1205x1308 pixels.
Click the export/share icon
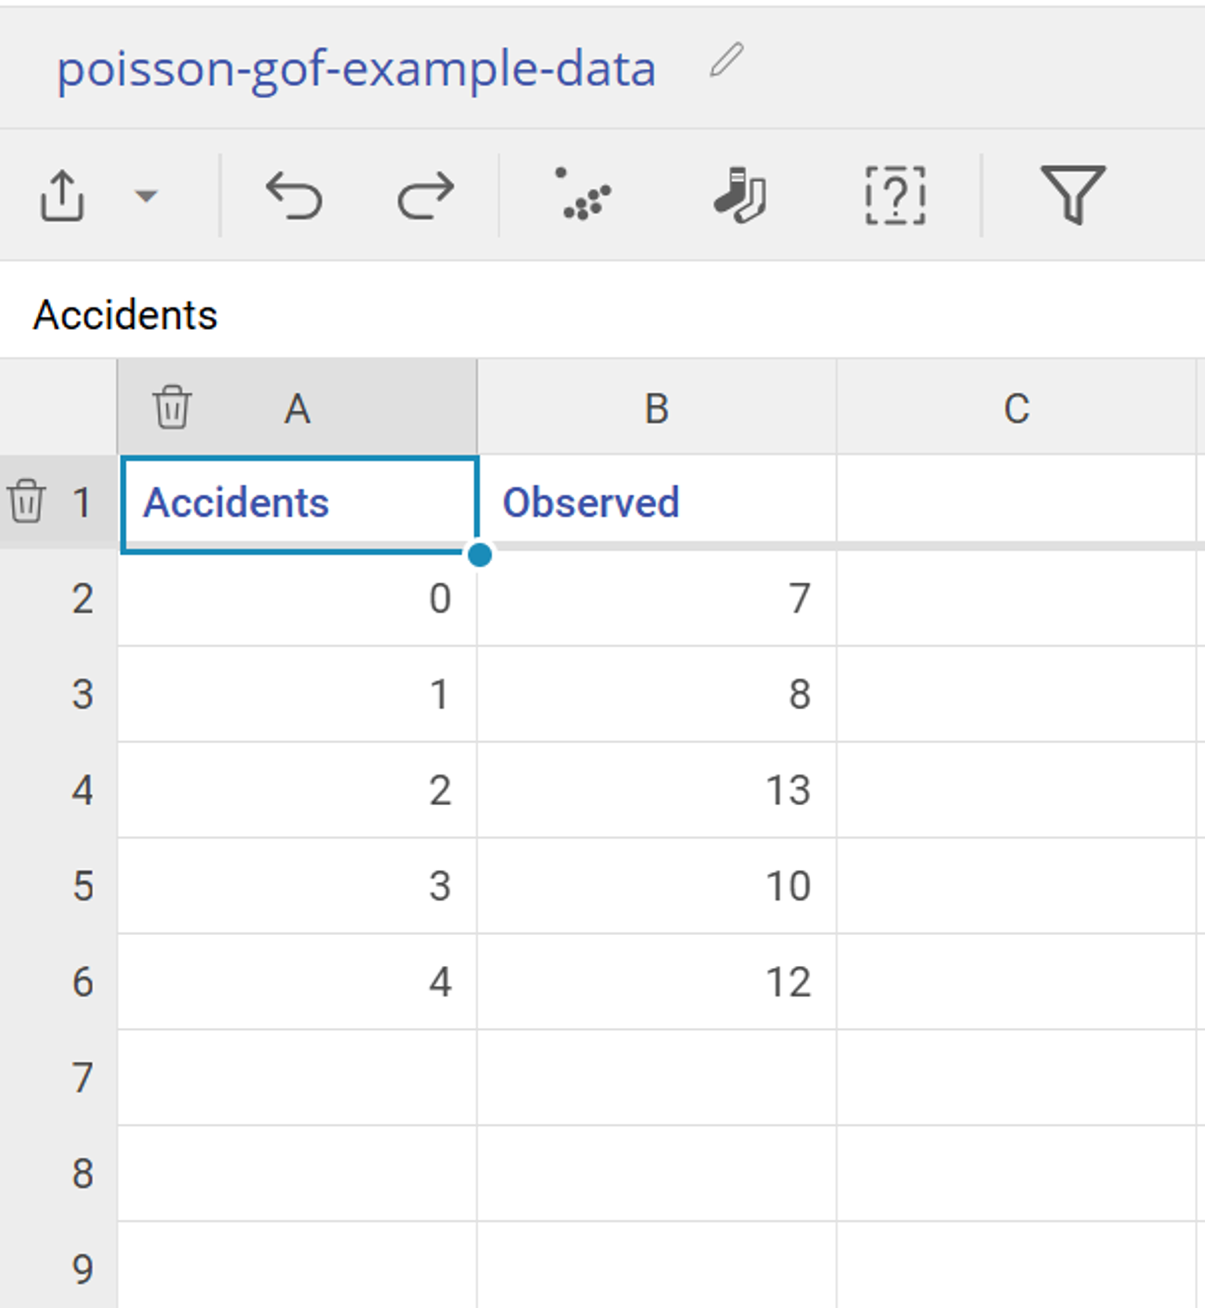tap(63, 196)
